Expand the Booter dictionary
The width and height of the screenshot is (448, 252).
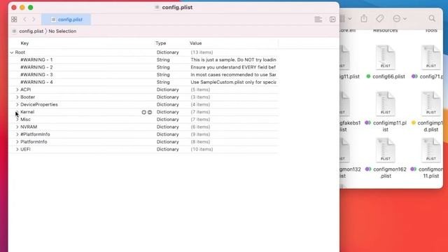pyautogui.click(x=17, y=97)
